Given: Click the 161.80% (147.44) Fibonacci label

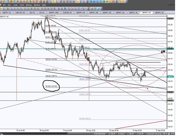Looking at the screenshot, I should click(51, 86).
